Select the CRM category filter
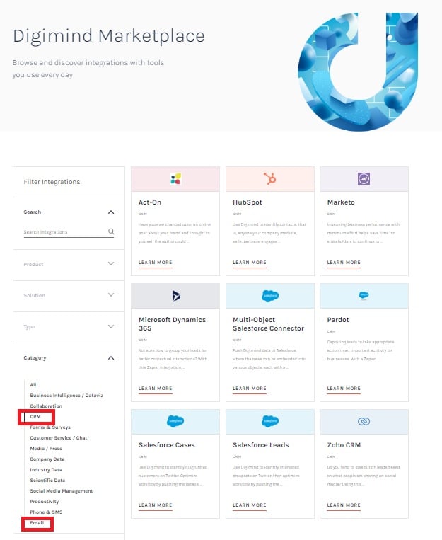The image size is (442, 540). [35, 417]
